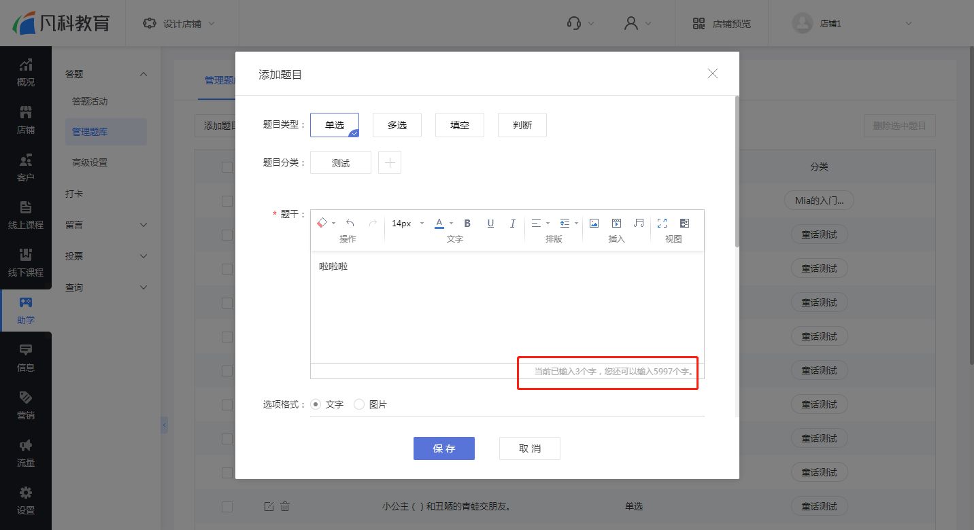Open 概况 in the left sidebar
Viewport: 974px width, 530px height.
(x=26, y=73)
